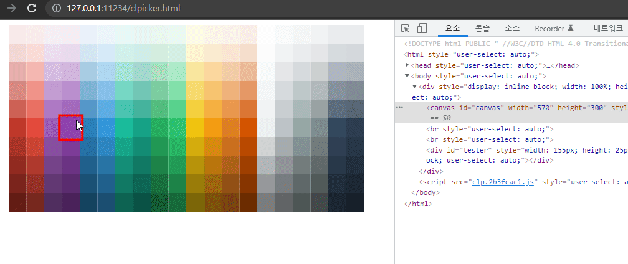
Task: Pick the darkest navy swatch in the bottom-right corner
Action: [355, 202]
